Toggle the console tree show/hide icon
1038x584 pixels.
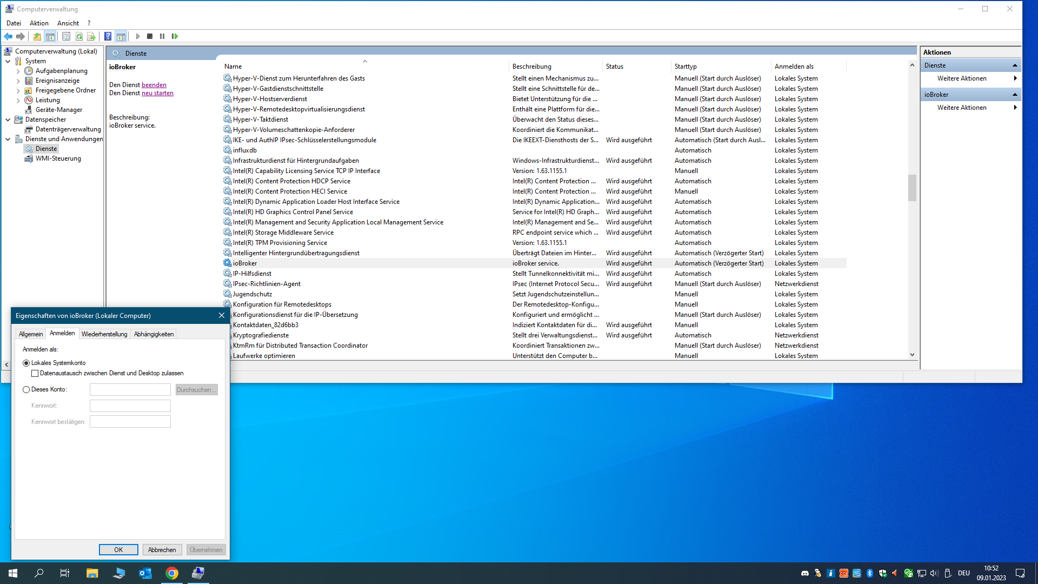50,36
